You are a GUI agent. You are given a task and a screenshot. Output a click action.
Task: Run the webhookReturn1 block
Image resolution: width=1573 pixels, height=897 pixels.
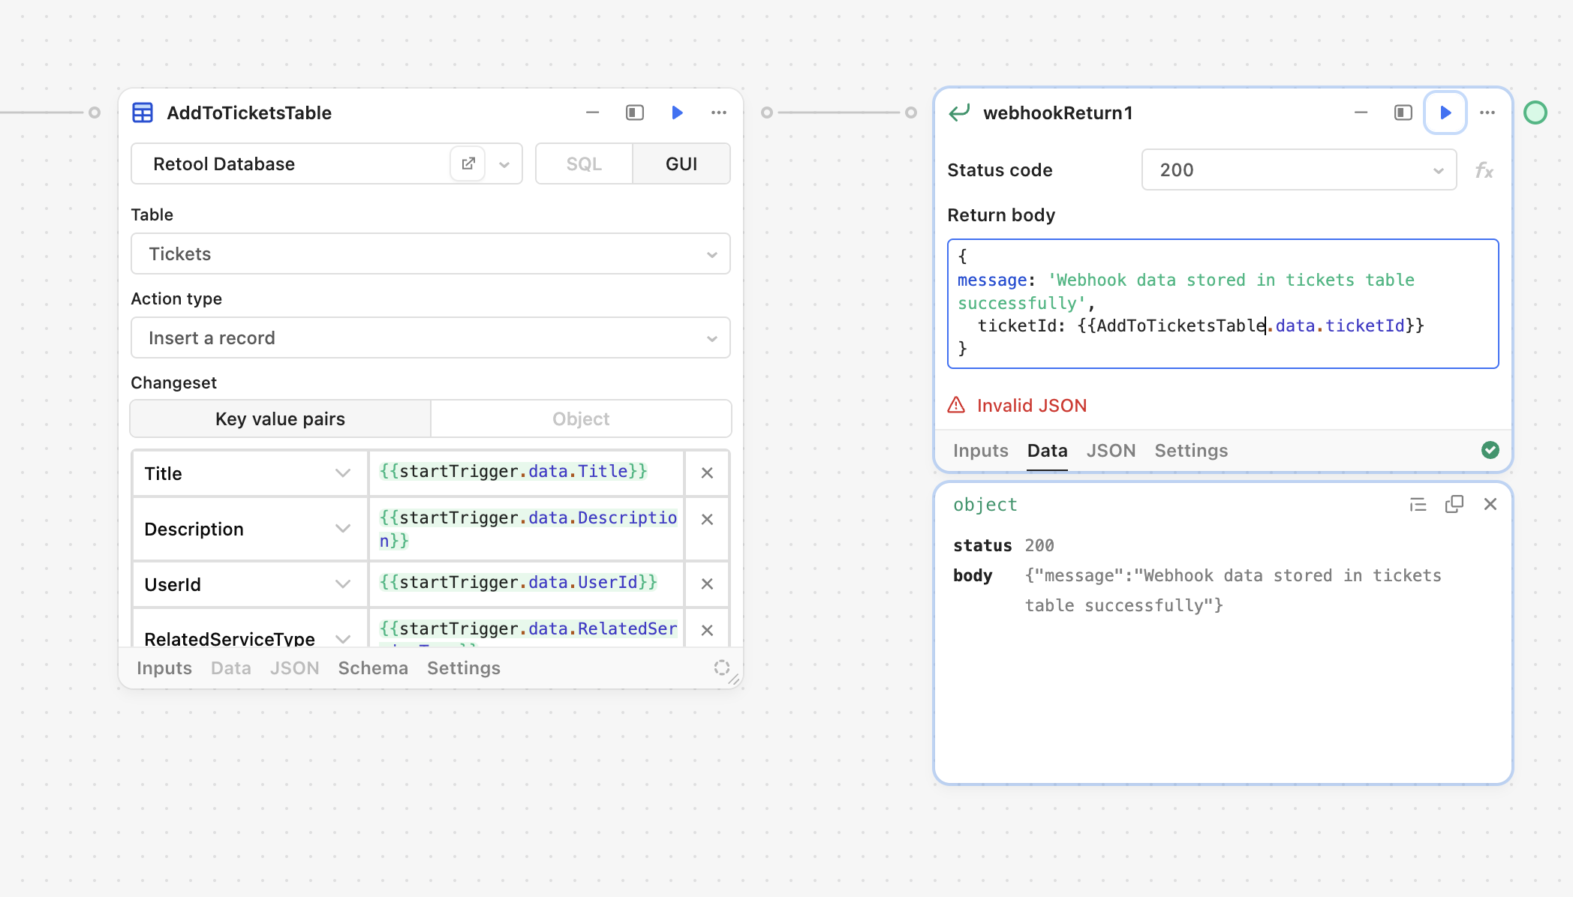pyautogui.click(x=1445, y=112)
